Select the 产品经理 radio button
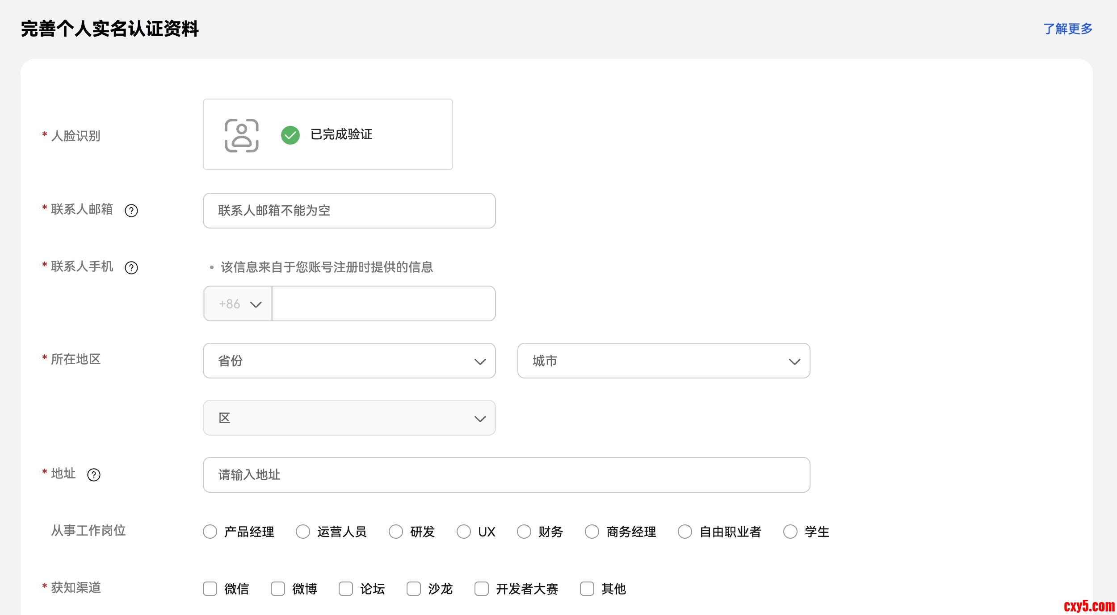The image size is (1117, 615). 210,532
